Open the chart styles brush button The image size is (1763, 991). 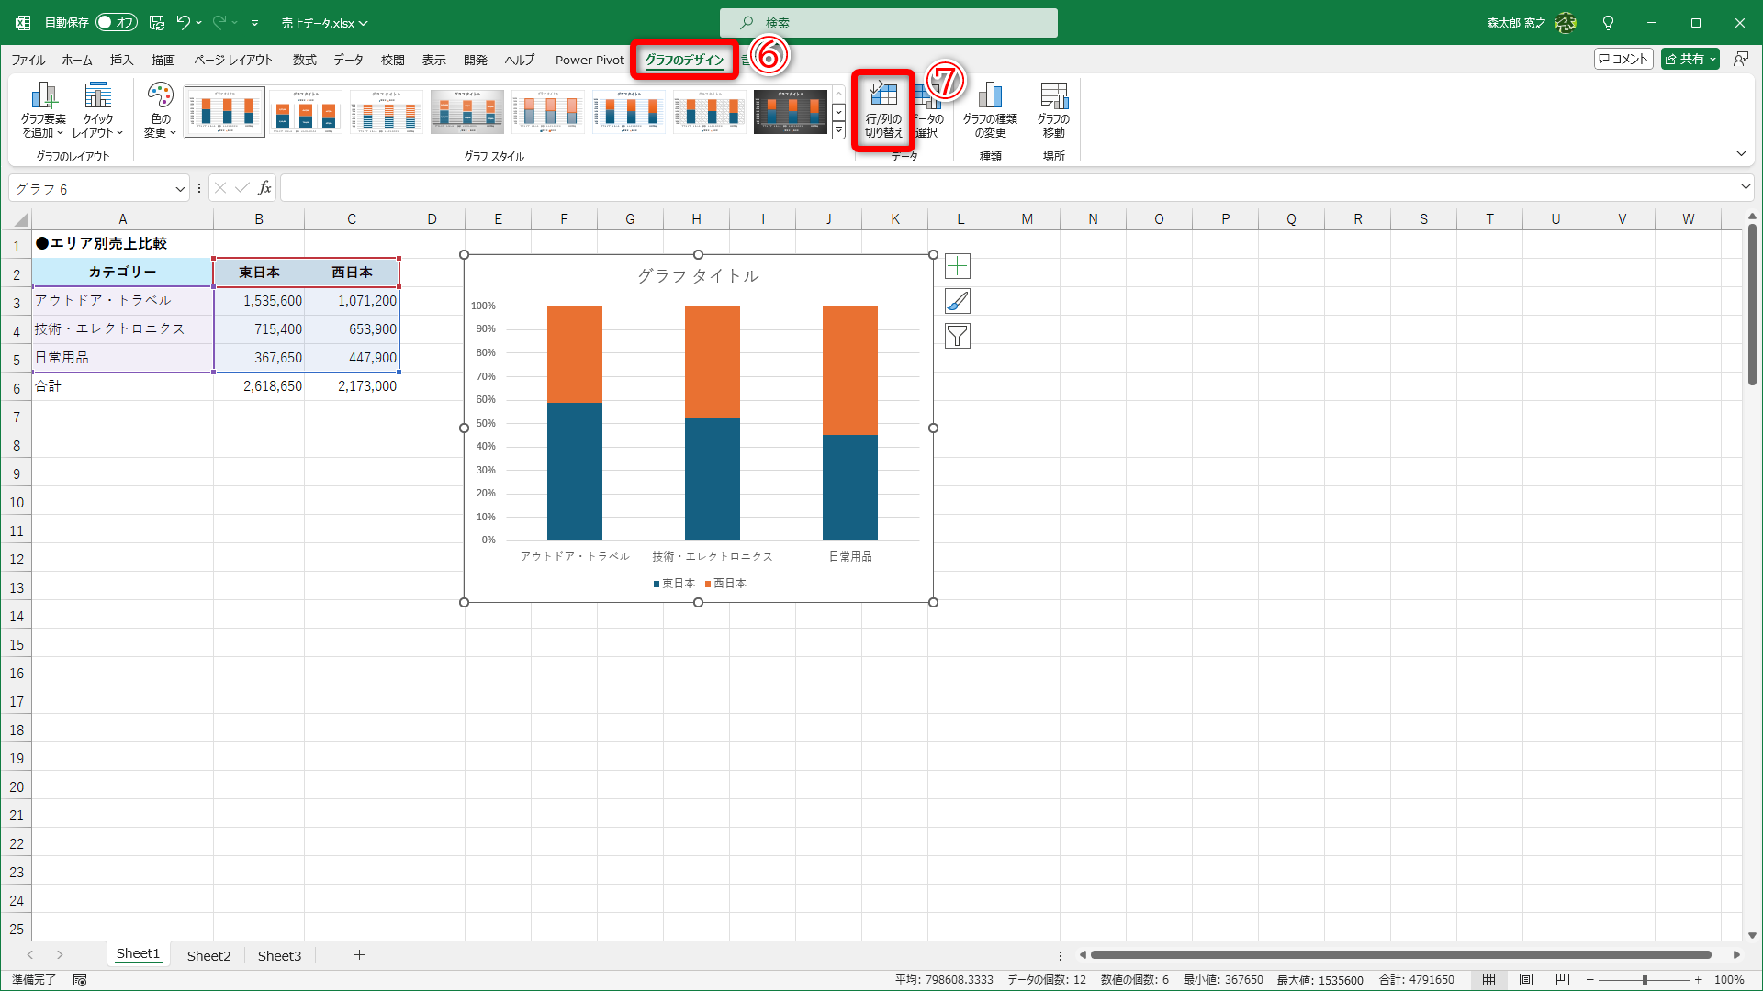957,301
